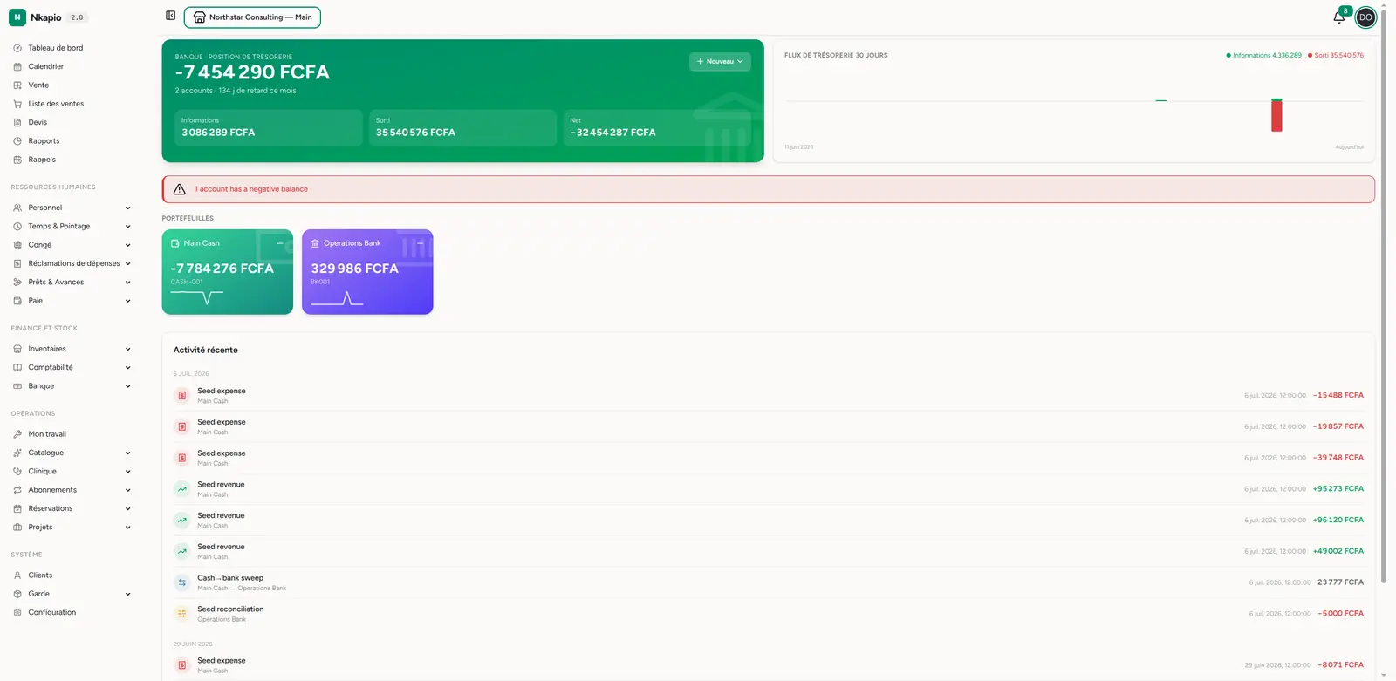Click the Comptabilité book icon
Viewport: 1396px width, 681px height.
tap(17, 367)
